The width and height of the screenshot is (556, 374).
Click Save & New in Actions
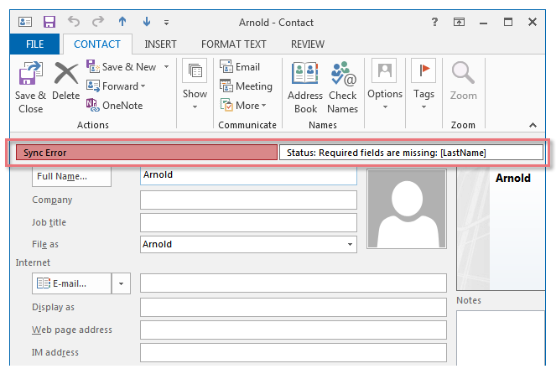122,66
